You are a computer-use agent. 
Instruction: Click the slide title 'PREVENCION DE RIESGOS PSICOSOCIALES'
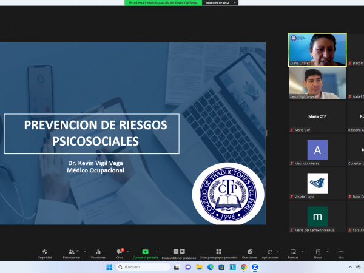pyautogui.click(x=95, y=133)
